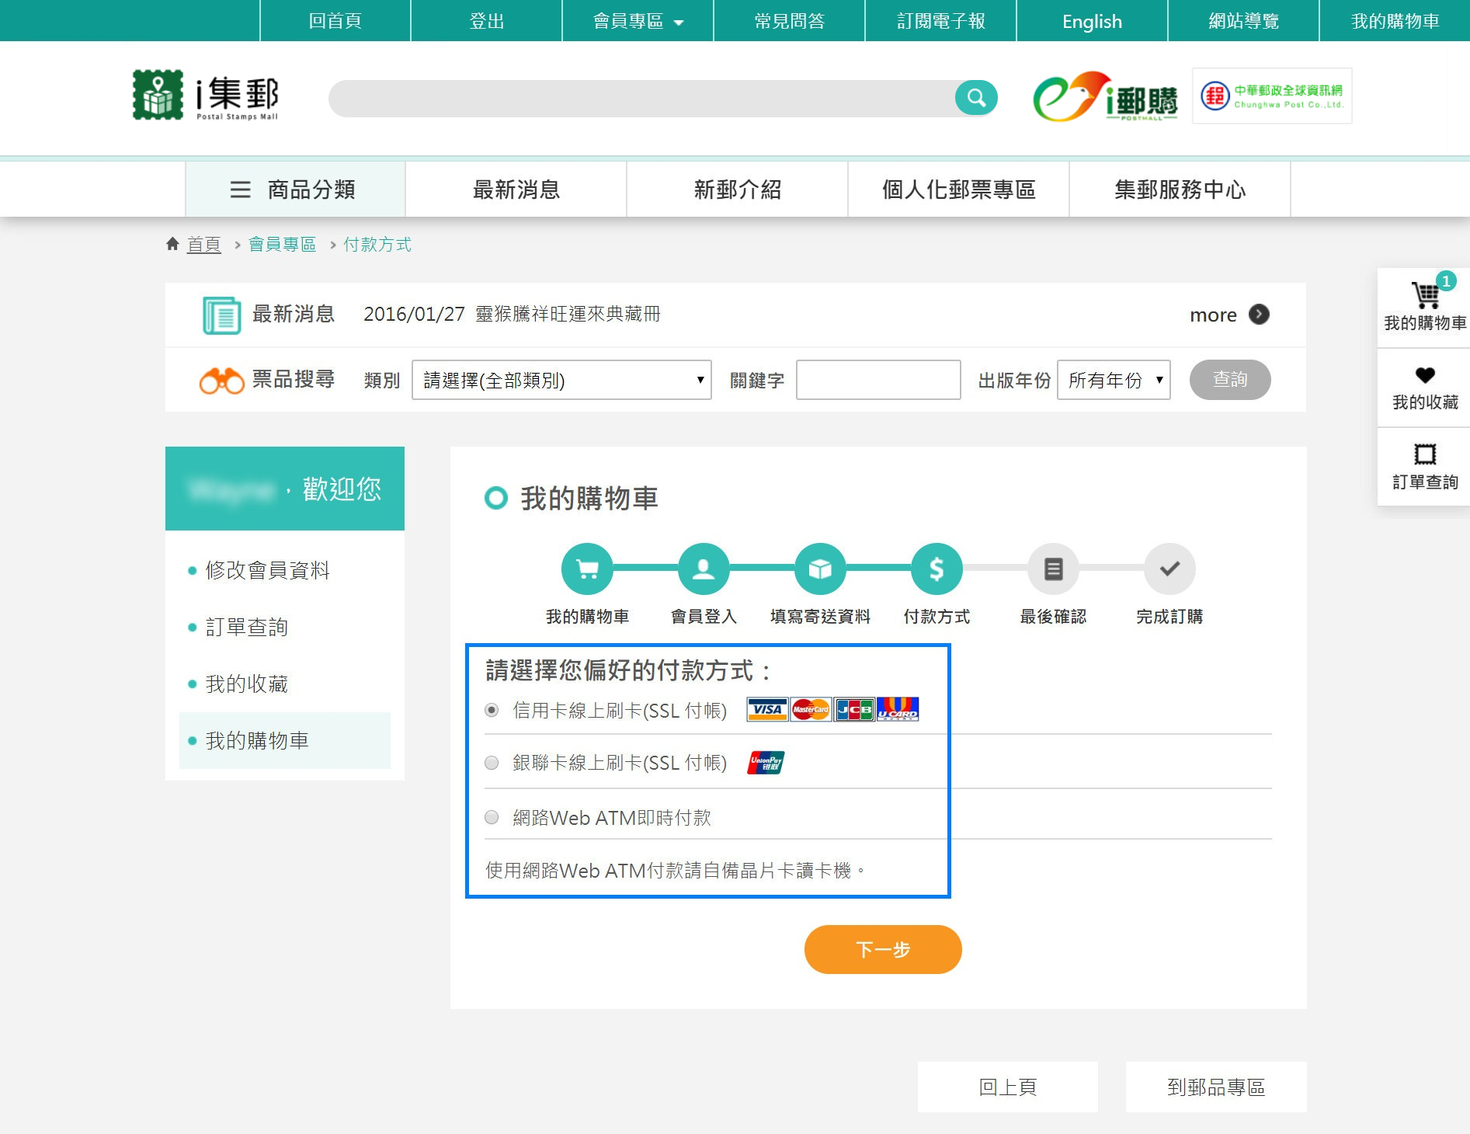Open the 商品分類 menu
This screenshot has height=1134, width=1470.
pyautogui.click(x=295, y=189)
